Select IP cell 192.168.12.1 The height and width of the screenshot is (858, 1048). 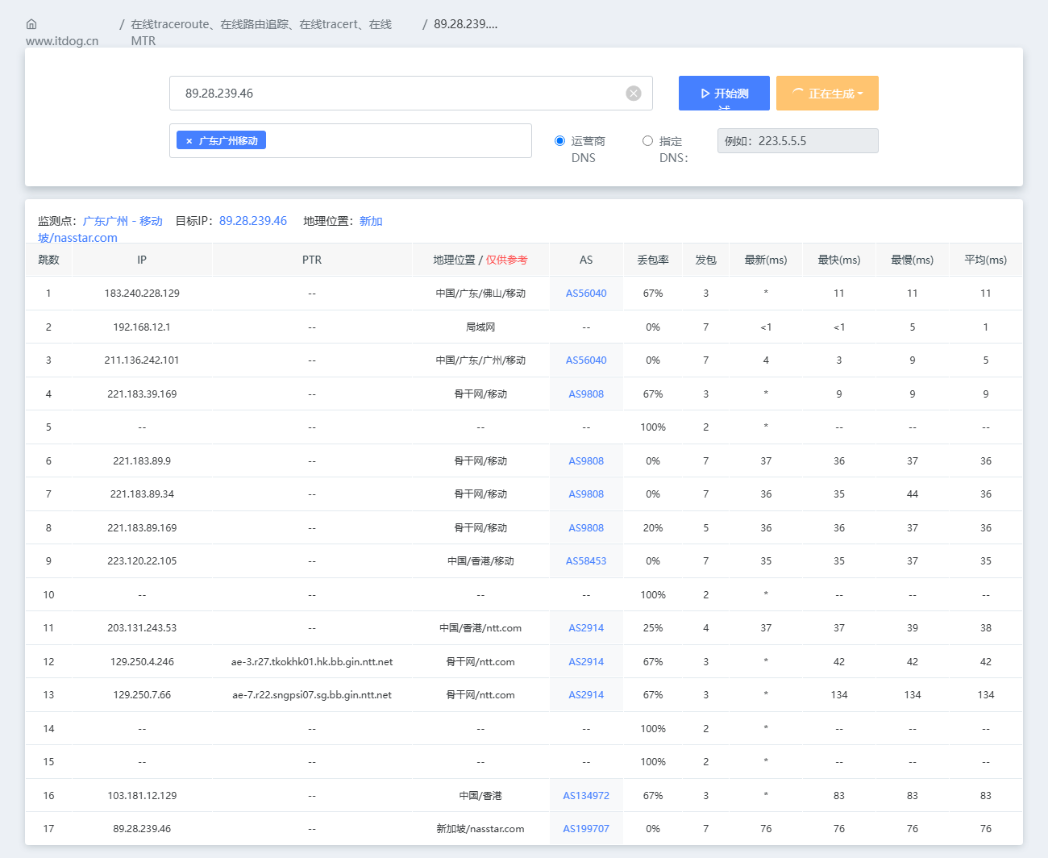pos(142,327)
